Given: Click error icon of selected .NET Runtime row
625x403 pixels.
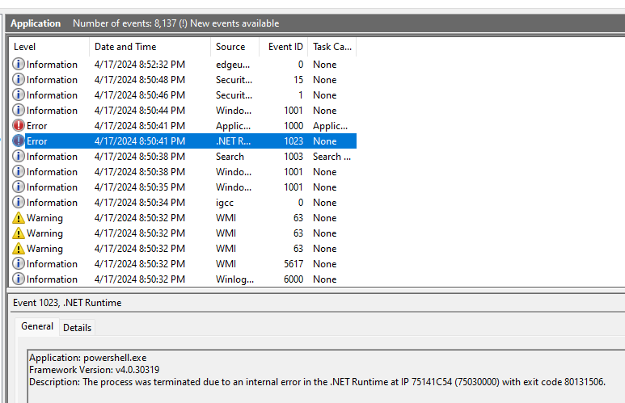Looking at the screenshot, I should tap(19, 141).
